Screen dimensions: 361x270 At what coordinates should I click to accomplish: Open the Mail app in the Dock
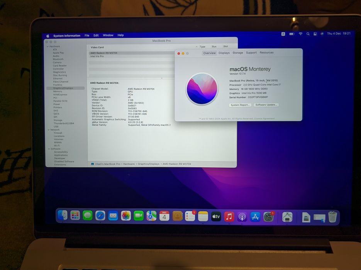click(113, 216)
